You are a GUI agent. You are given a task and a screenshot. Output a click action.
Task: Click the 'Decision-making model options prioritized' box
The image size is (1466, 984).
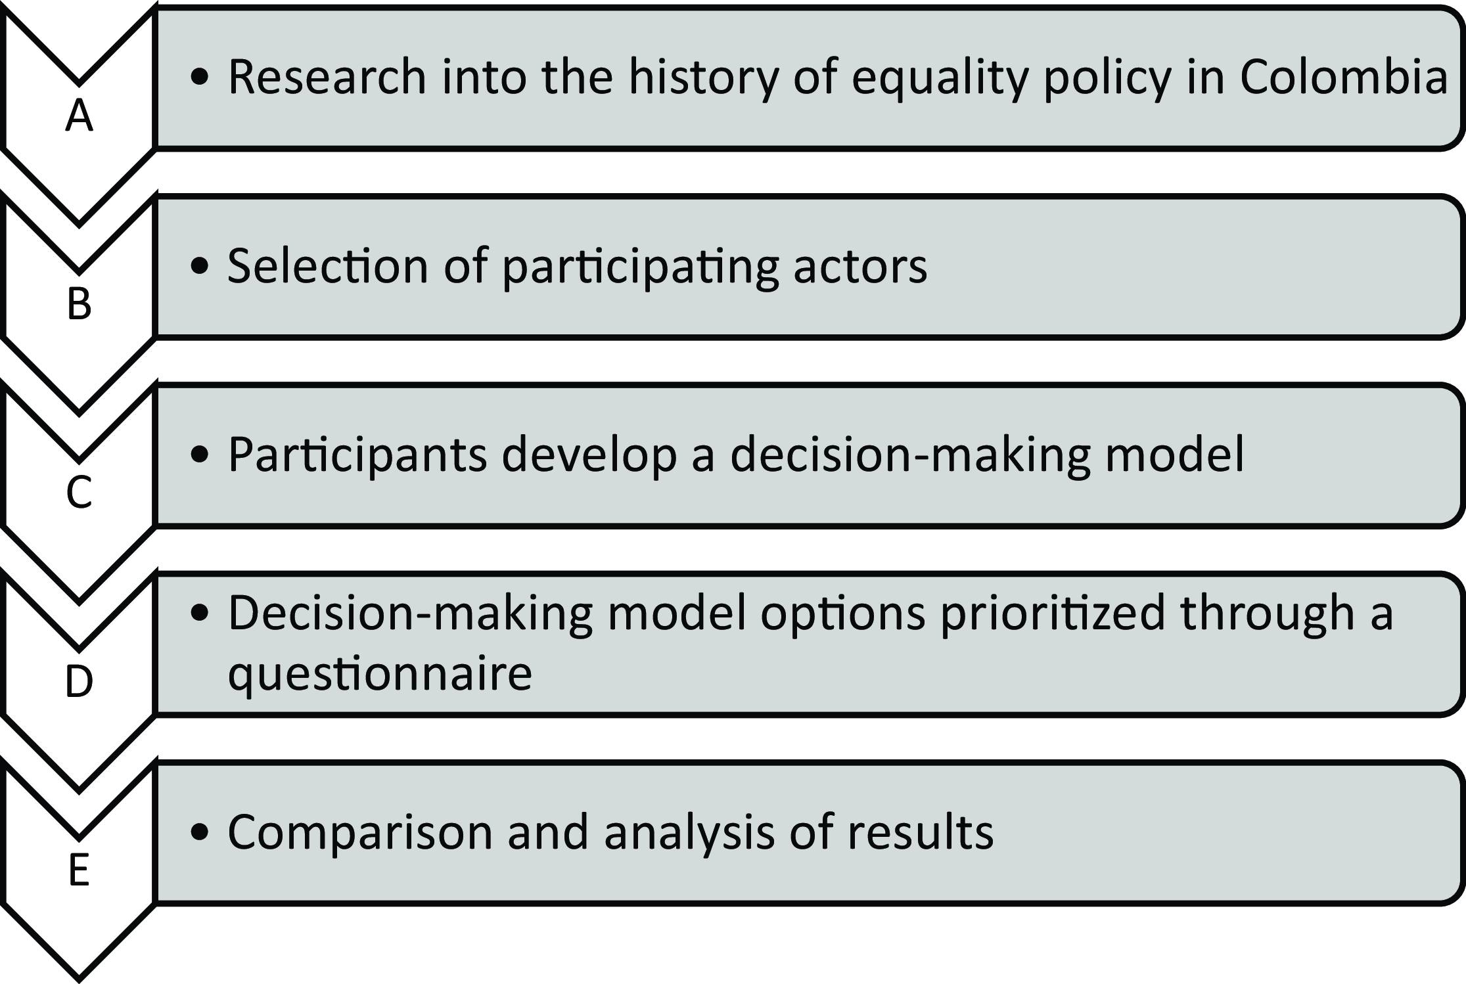(x=809, y=644)
